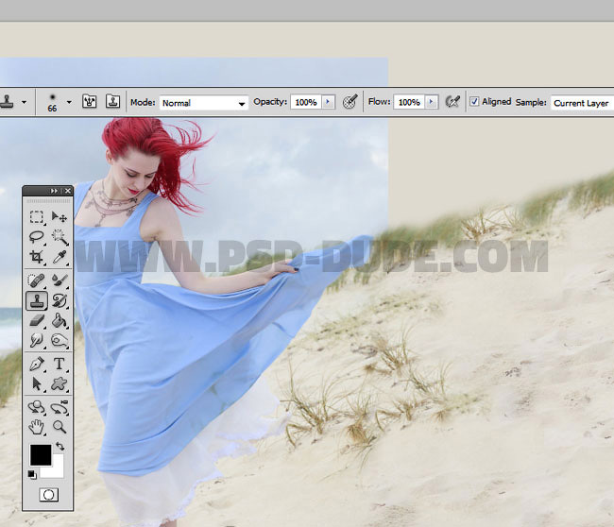Select the Magic Wand tool

coord(60,237)
